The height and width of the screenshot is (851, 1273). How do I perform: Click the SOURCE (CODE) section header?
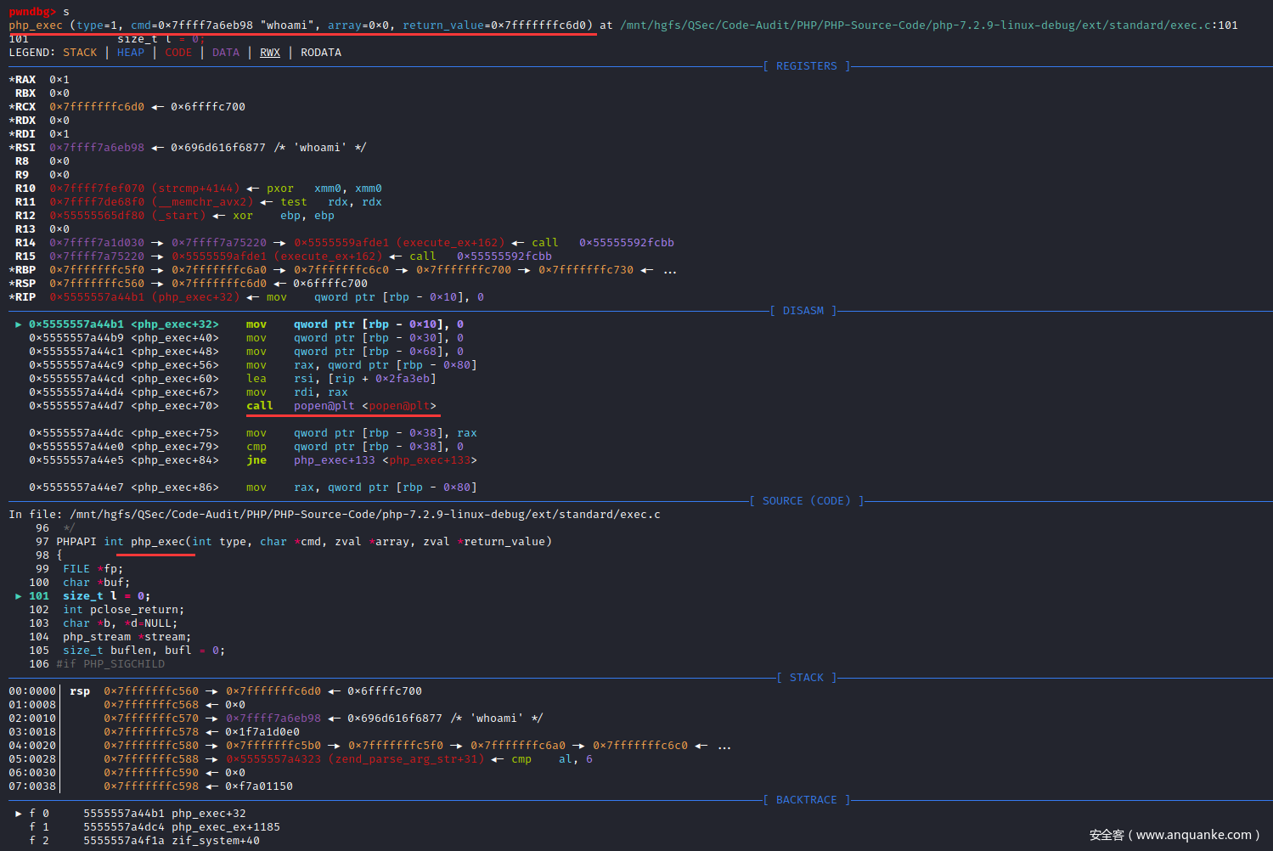click(x=807, y=501)
